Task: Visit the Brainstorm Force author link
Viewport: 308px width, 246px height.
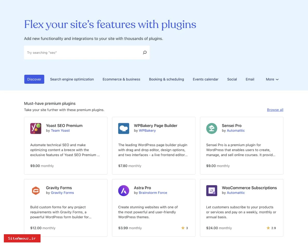Action: (153, 193)
